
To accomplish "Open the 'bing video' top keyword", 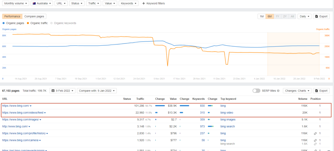I will (227, 113).
